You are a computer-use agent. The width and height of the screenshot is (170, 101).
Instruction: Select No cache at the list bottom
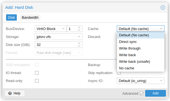pyautogui.click(x=141, y=68)
